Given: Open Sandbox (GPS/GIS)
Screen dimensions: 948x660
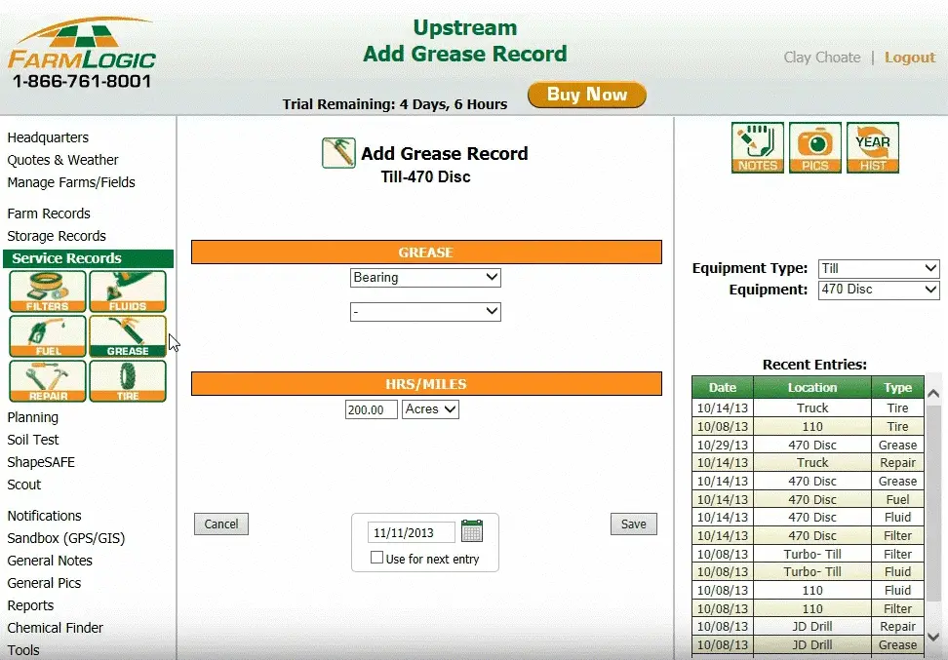Looking at the screenshot, I should click(66, 538).
